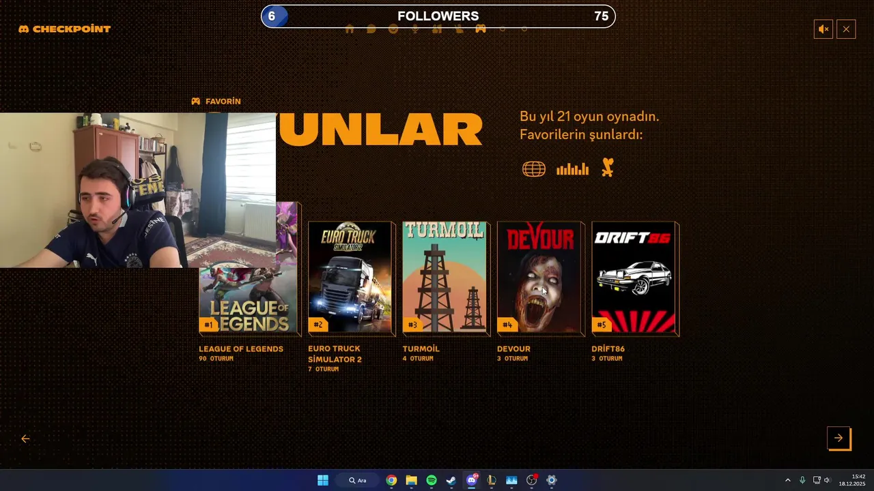Viewport: 874px width, 491px height.
Task: Jump to the wumpus figure section icon next to controller
Action: (459, 29)
